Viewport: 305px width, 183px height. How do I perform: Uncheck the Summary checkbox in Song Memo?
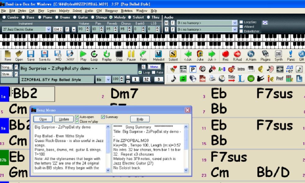click(103, 117)
